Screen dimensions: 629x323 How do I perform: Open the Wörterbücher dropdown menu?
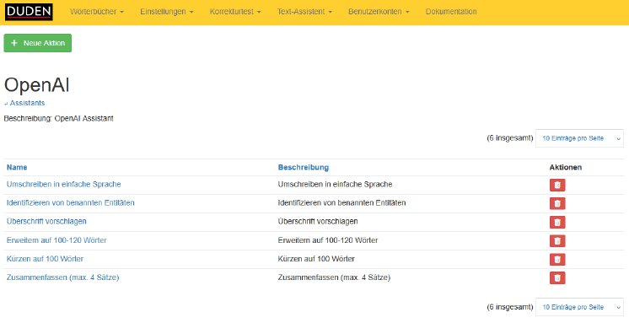[x=97, y=12]
